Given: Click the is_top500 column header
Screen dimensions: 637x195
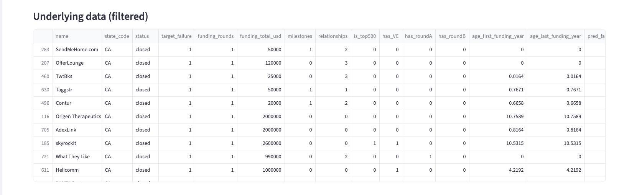Looking at the screenshot, I should (365, 36).
